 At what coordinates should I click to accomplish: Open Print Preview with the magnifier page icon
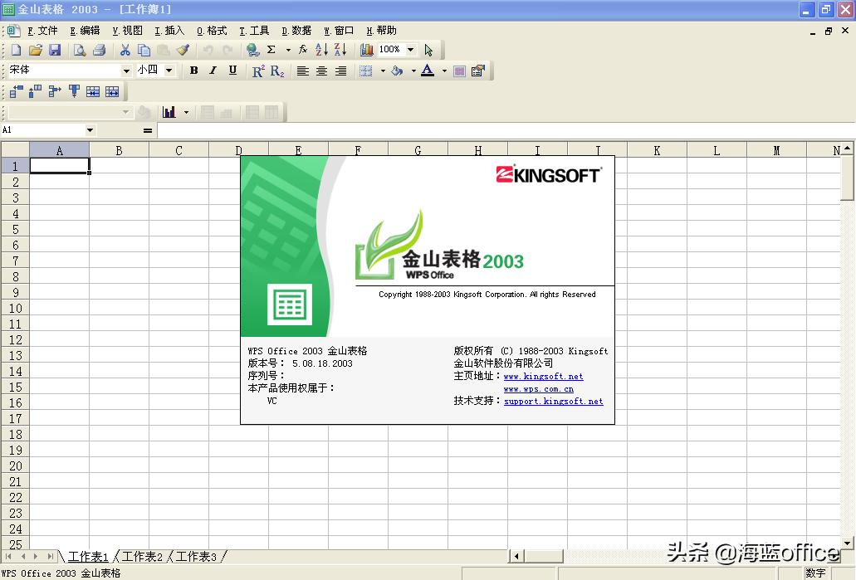80,50
